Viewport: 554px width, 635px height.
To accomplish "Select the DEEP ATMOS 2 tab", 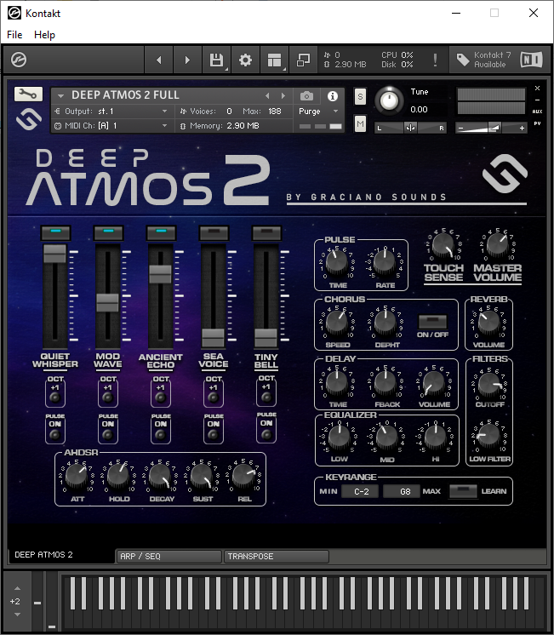I will (x=60, y=555).
